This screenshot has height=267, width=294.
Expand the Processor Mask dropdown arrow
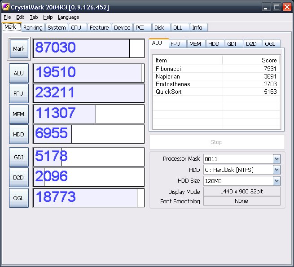277,159
